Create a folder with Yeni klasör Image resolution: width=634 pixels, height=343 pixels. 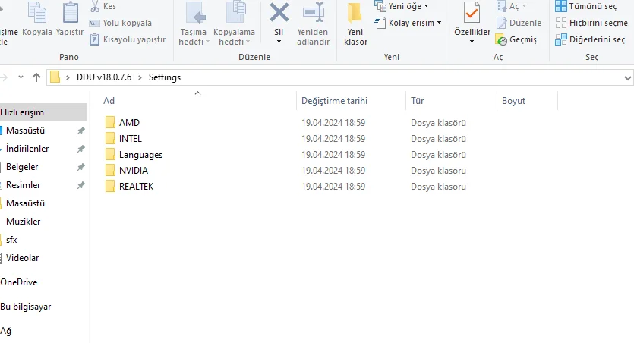355,24
